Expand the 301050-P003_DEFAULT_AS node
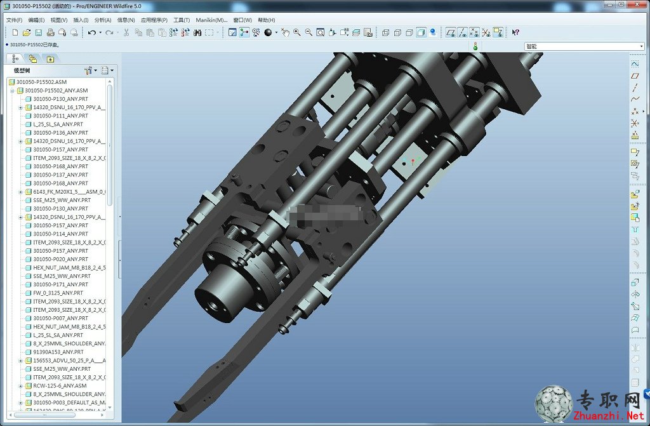 click(20, 403)
